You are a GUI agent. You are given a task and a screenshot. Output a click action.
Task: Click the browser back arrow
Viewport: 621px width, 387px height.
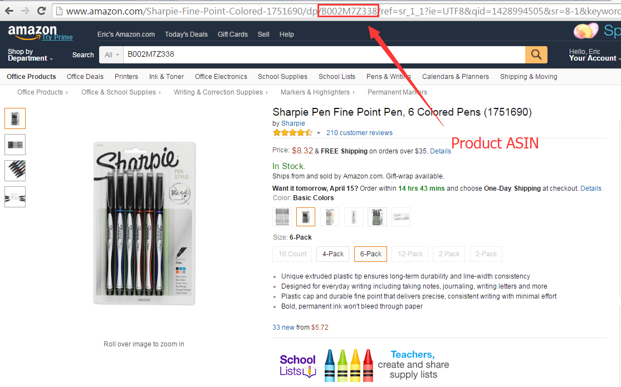pyautogui.click(x=9, y=10)
